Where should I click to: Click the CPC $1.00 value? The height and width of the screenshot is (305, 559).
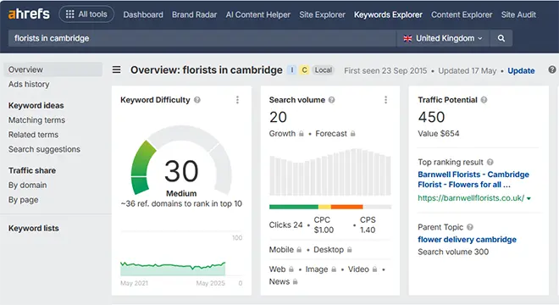pyautogui.click(x=324, y=225)
